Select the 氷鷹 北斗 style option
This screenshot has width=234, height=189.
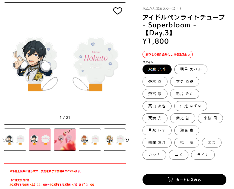coord(157,69)
